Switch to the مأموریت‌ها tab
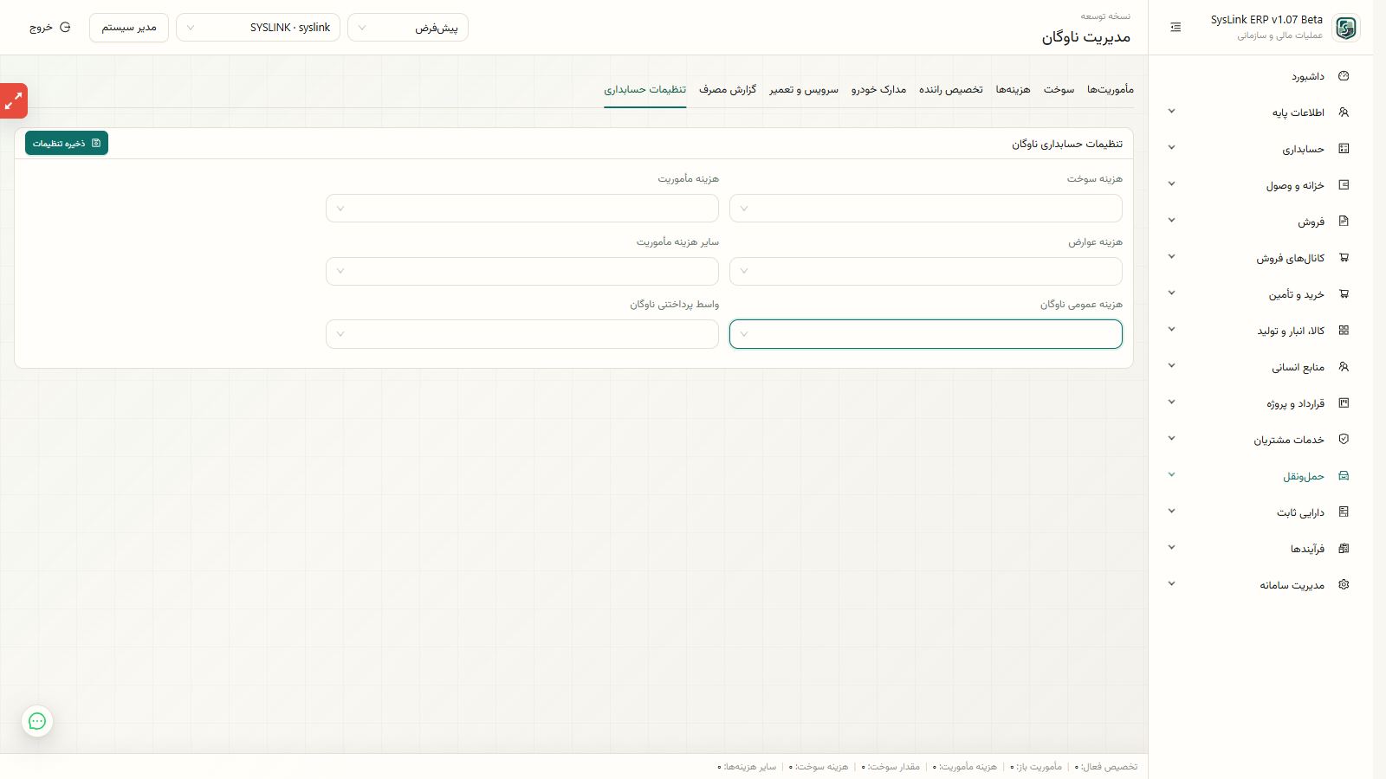This screenshot has height=779, width=1386. (1111, 90)
